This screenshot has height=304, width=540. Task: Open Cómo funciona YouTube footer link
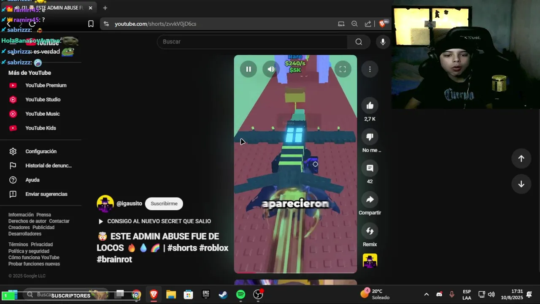click(x=34, y=257)
